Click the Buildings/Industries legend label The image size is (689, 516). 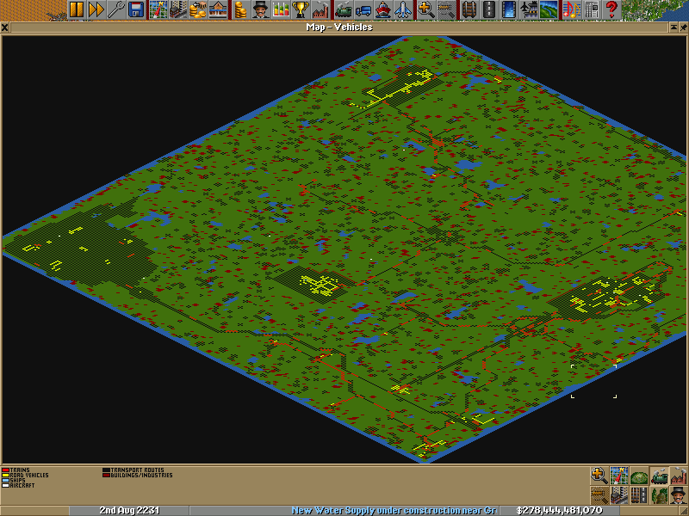pyautogui.click(x=141, y=476)
